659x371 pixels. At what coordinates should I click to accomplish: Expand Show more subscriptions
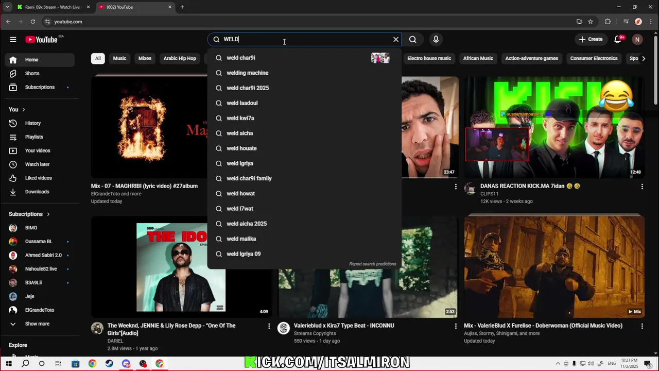coord(40,324)
